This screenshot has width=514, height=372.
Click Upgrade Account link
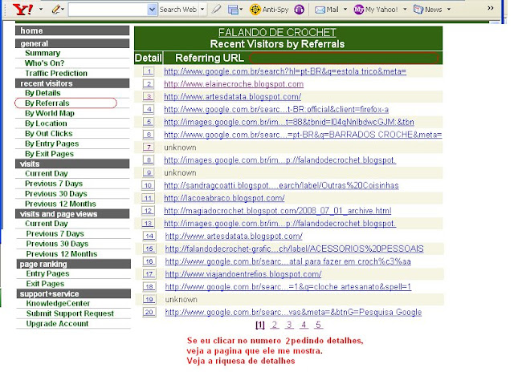point(57,324)
